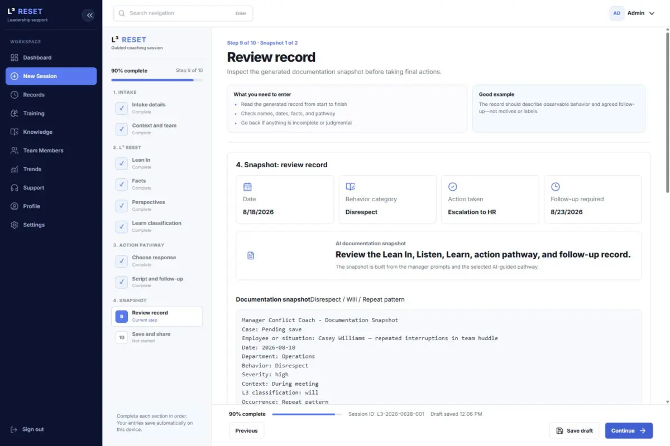Click the Learn classification step checkmark
Screen dimensions: 670x446
click(x=121, y=226)
